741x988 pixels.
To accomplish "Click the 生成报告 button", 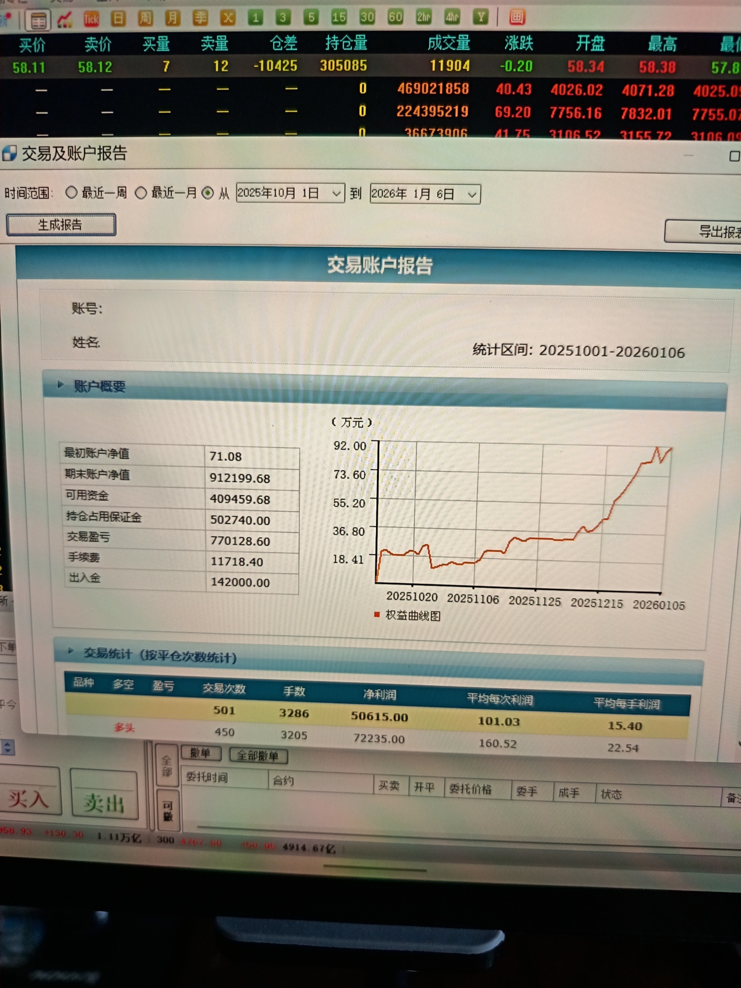I will tap(61, 225).
